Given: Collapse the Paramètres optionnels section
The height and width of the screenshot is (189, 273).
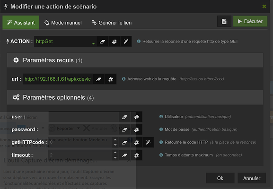Looking at the screenshot, I should pyautogui.click(x=135, y=97).
